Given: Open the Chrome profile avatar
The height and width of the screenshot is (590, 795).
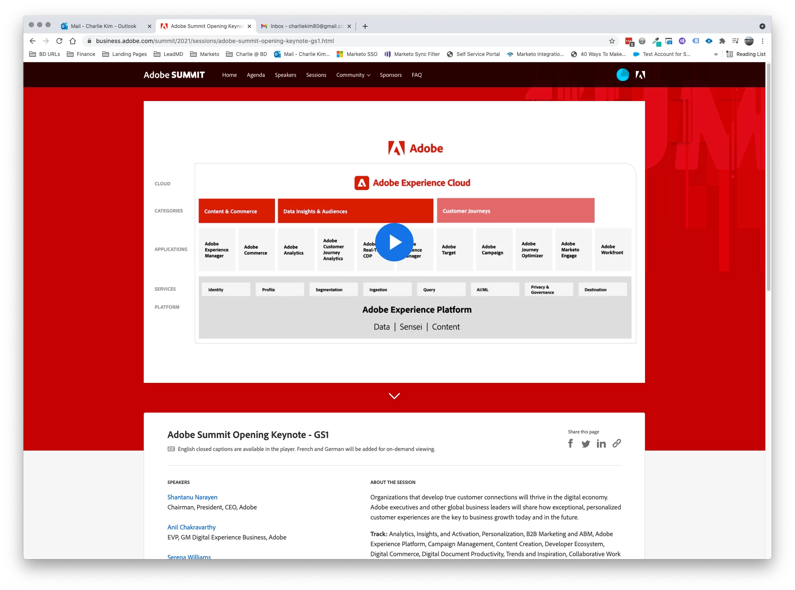Looking at the screenshot, I should pyautogui.click(x=749, y=41).
